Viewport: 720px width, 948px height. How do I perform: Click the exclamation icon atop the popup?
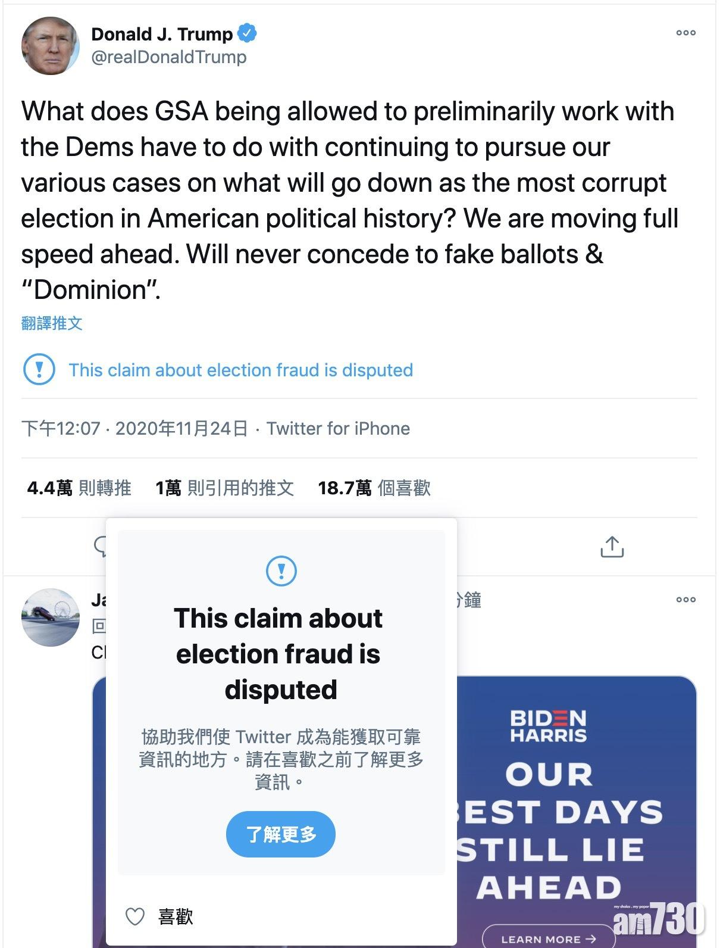coord(281,570)
